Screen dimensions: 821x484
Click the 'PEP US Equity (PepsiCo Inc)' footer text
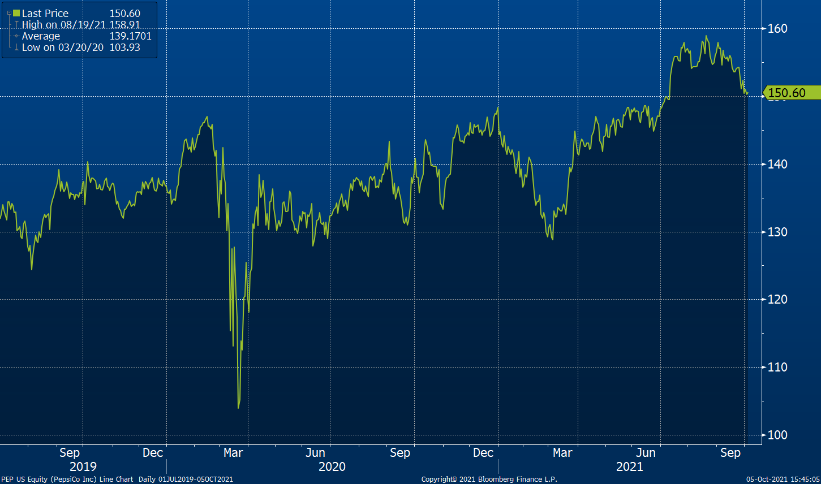(x=48, y=479)
